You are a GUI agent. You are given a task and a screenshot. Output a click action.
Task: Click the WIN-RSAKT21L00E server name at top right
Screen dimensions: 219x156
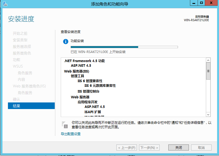tap(196, 20)
